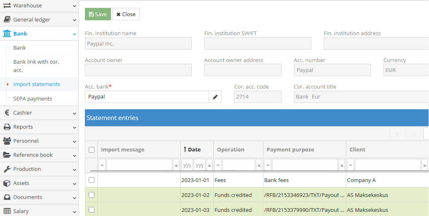Screen dimensions: 429x216
Task: Click the Production wrench icon
Action: tap(7, 169)
